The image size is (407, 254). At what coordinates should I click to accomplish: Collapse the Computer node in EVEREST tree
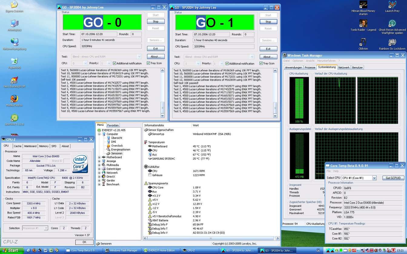pos(99,134)
